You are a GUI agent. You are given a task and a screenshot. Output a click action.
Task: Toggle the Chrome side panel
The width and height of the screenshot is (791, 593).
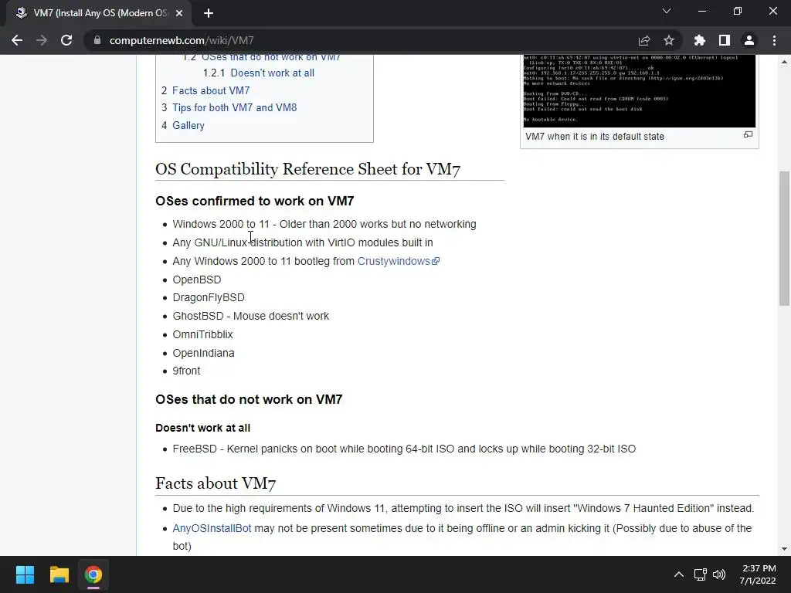coord(725,40)
